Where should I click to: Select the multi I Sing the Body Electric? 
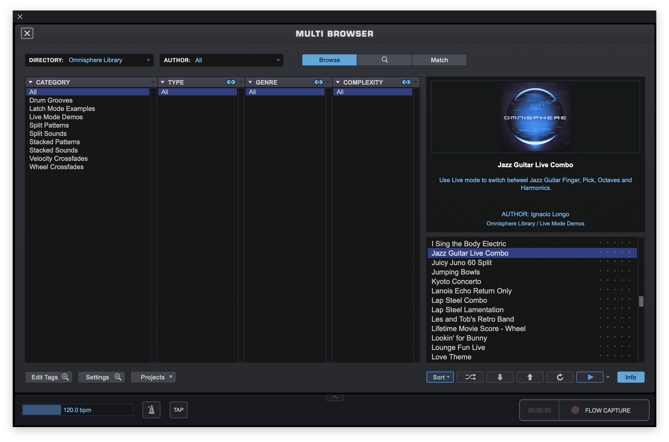tap(532, 243)
